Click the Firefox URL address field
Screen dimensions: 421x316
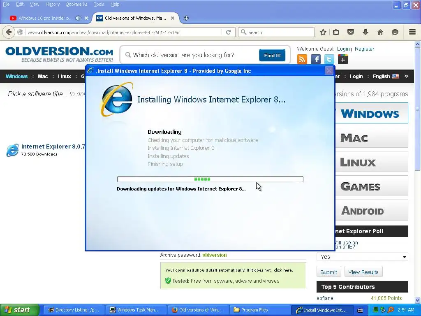point(124,32)
